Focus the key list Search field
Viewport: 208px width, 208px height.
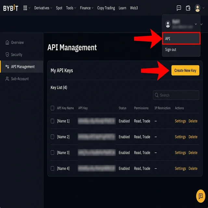pos(176,95)
